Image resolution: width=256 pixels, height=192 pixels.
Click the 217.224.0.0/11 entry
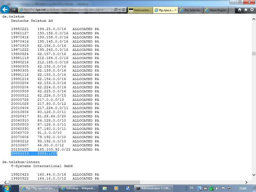tap(53, 108)
